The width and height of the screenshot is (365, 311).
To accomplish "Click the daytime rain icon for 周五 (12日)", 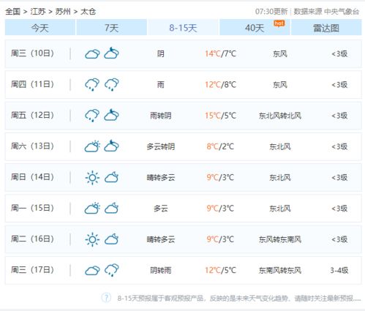I will [x=92, y=115].
